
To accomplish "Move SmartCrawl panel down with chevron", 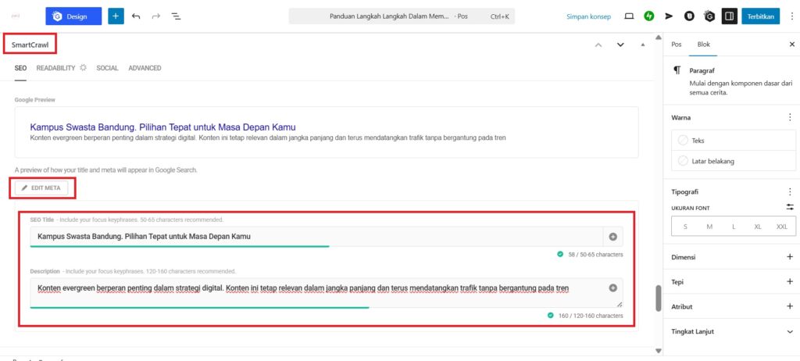I will (620, 45).
